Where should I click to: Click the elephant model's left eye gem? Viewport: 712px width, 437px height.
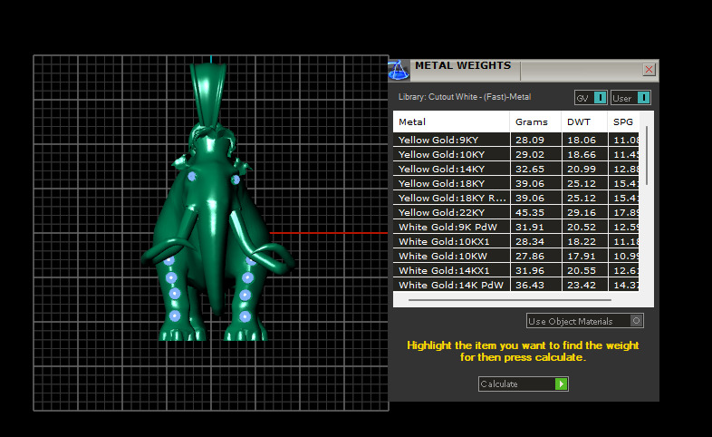pyautogui.click(x=192, y=176)
